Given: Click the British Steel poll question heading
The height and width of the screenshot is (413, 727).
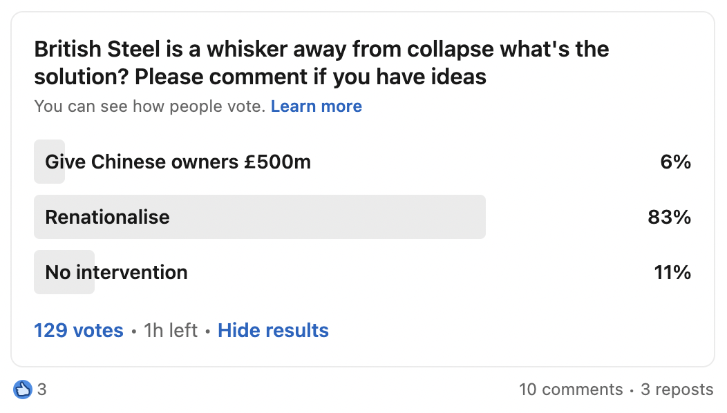Looking at the screenshot, I should [x=321, y=63].
